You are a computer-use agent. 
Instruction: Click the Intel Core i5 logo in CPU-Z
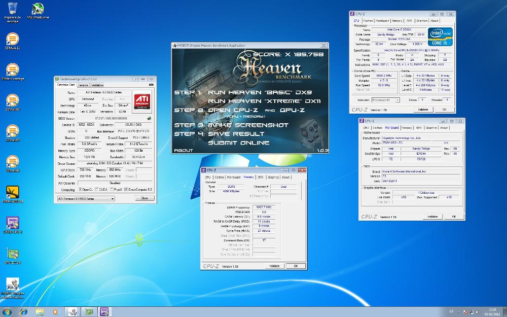coord(440,37)
